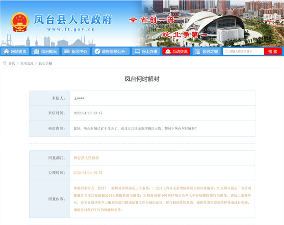Click the 县长信箱 breadcrumb link

pyautogui.click(x=45, y=63)
